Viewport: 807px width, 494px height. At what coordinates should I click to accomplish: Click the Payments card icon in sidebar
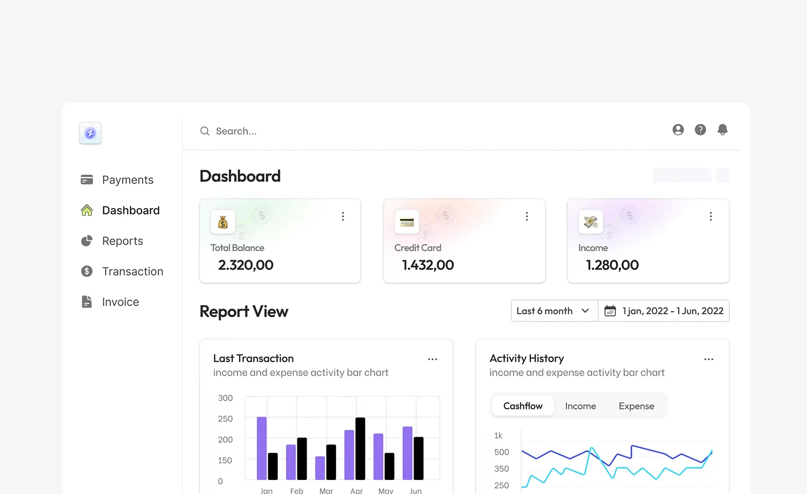pyautogui.click(x=87, y=179)
